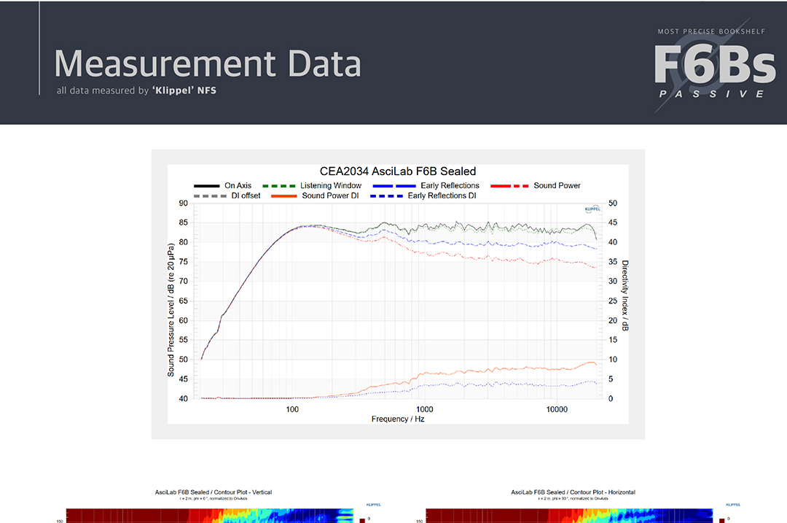Open the vertical contour plot image
The image size is (787, 523).
click(210, 516)
